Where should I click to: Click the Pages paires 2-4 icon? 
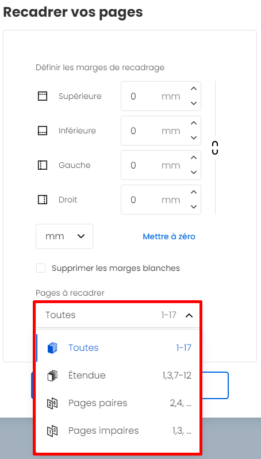tap(52, 403)
